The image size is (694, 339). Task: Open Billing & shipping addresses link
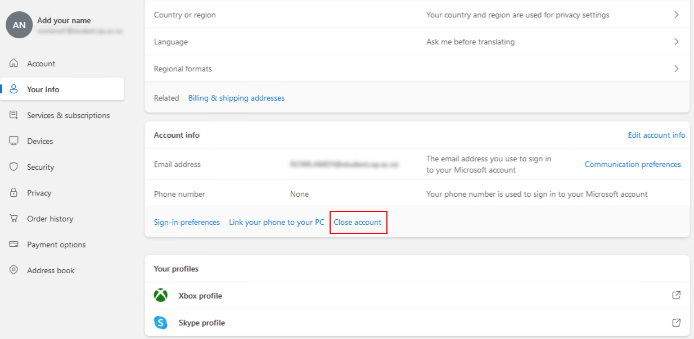[236, 98]
